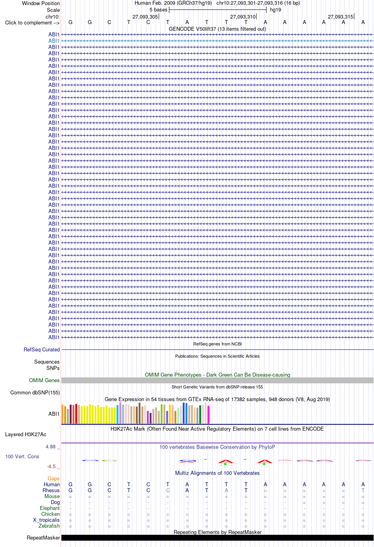This screenshot has height=547, width=374.
Task: Click the 'OMIM Genes' track label
Action: coord(44,380)
